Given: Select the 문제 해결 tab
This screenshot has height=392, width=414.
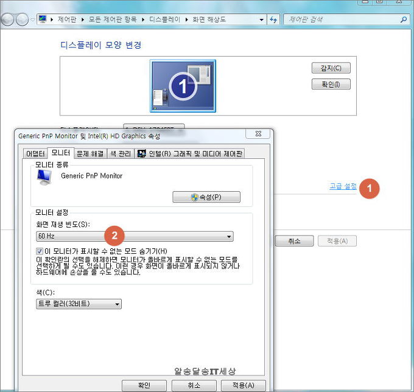Looking at the screenshot, I should 89,153.
